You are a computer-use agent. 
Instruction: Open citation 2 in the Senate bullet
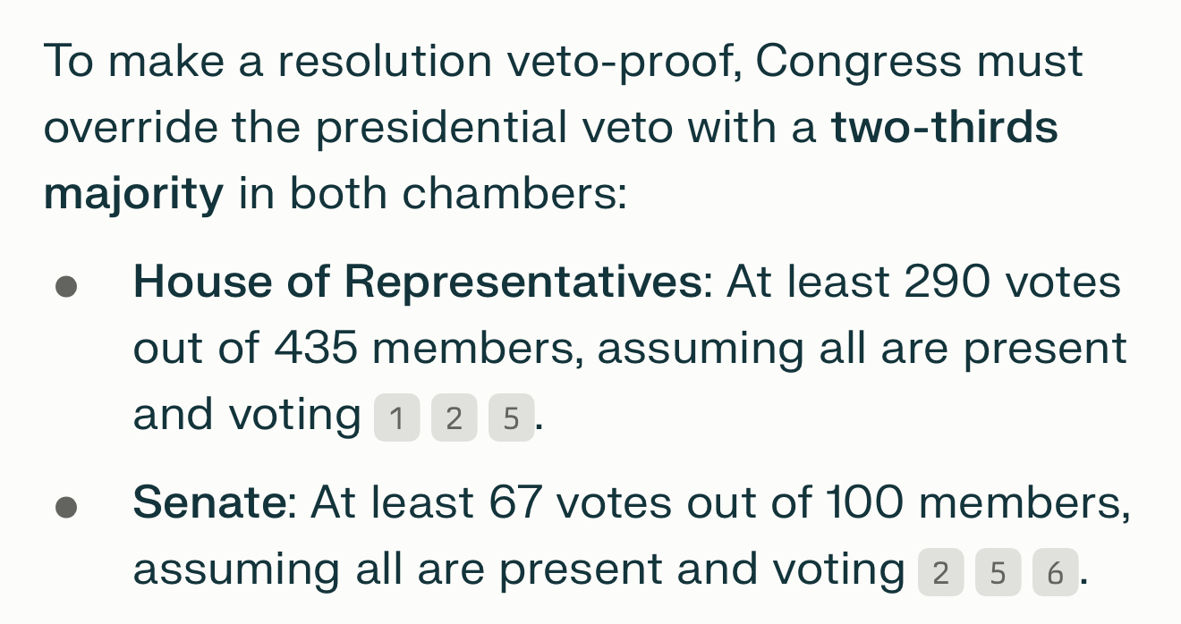[x=940, y=573]
